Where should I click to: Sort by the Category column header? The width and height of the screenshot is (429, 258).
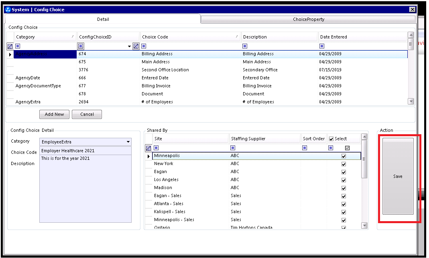[45, 37]
